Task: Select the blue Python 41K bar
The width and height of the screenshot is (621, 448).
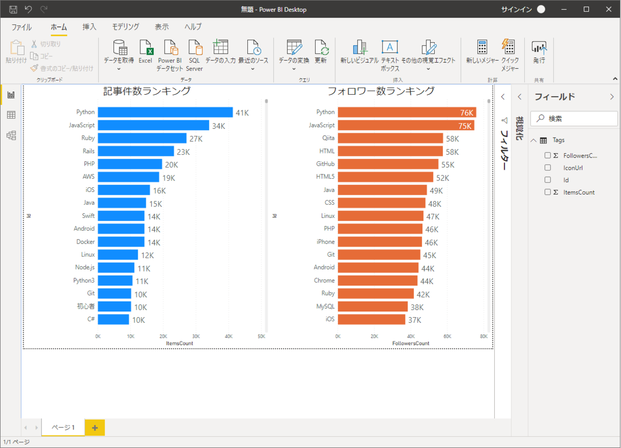Action: pos(165,112)
